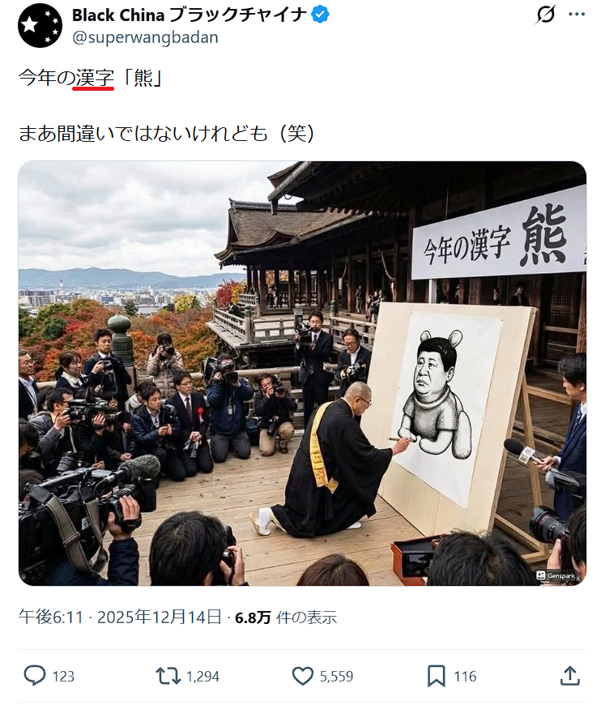Click the repost arrows icon

click(x=168, y=676)
